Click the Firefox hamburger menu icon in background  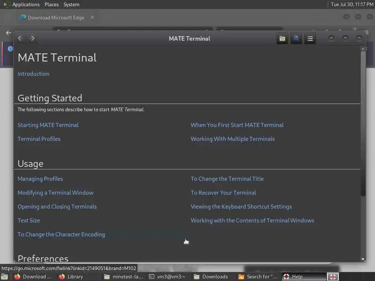coord(367,32)
